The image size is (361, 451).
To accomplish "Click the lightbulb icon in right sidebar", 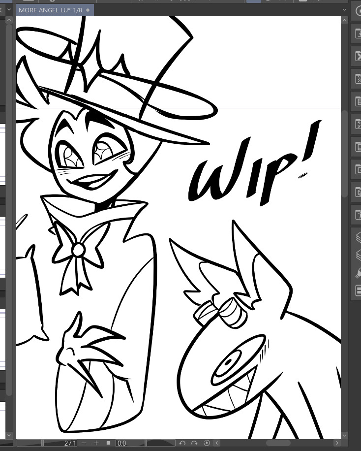I will pos(357,272).
